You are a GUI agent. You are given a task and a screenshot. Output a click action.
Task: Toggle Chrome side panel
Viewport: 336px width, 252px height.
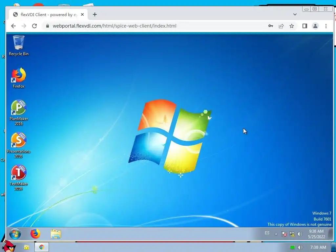click(x=305, y=26)
